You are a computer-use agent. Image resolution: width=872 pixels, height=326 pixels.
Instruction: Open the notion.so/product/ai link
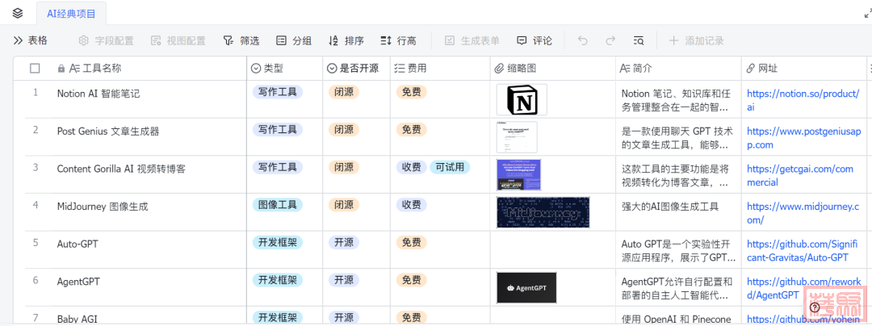click(803, 101)
